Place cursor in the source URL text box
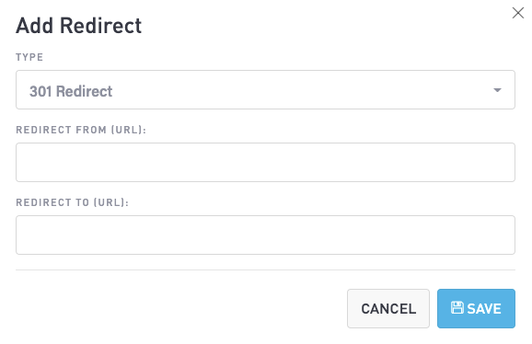 pyautogui.click(x=265, y=162)
